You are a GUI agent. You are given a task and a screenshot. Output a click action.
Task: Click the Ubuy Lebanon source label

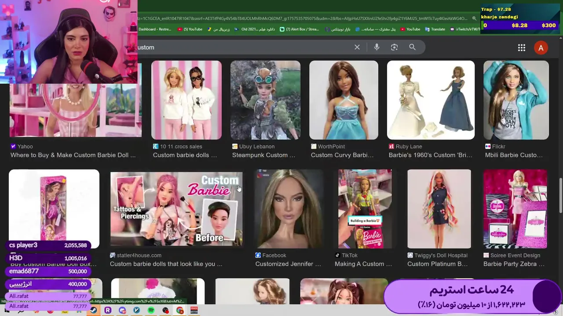[256, 146]
